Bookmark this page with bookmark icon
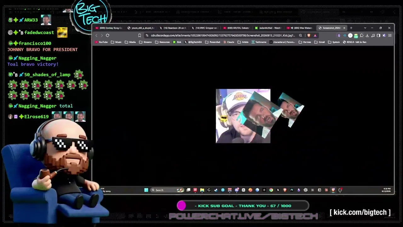The image size is (403, 227). (139, 36)
